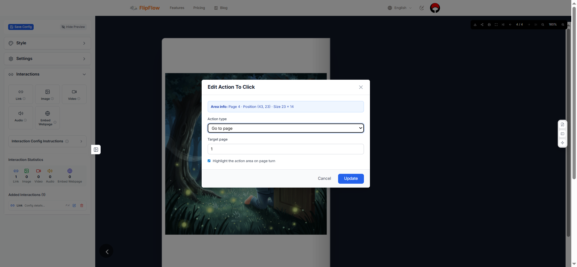The height and width of the screenshot is (267, 577).
Task: Zoom in on the flipbook preview
Action: pyautogui.click(x=563, y=25)
